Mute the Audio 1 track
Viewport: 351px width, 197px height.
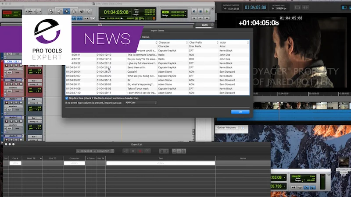click(x=21, y=102)
